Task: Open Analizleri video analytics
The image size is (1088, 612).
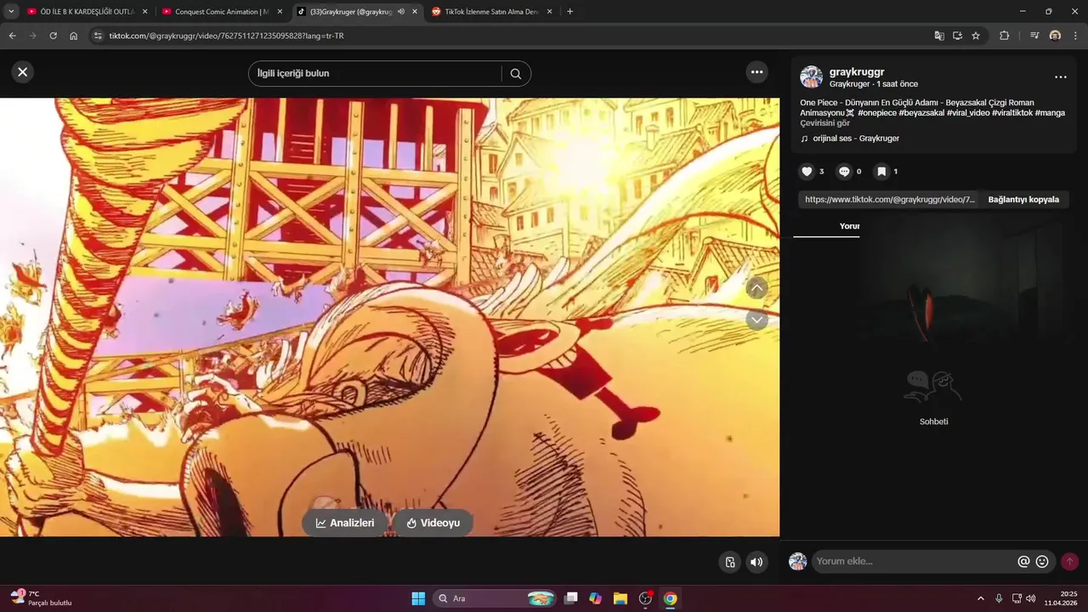Action: click(x=345, y=523)
